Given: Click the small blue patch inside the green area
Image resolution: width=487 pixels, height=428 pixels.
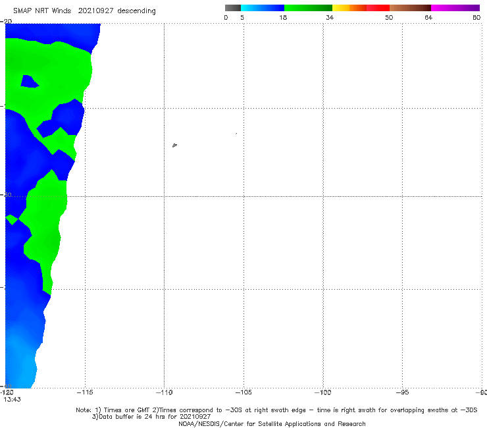Looking at the screenshot, I should (x=29, y=82).
